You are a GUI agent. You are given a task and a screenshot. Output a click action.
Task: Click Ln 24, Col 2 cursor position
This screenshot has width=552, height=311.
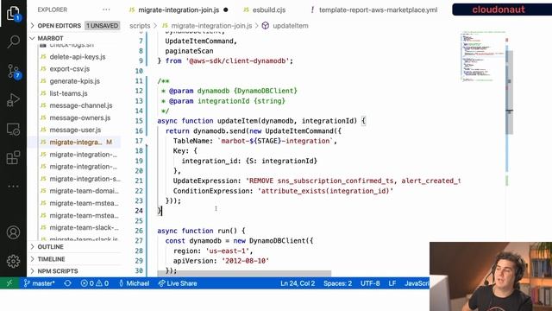tap(298, 283)
